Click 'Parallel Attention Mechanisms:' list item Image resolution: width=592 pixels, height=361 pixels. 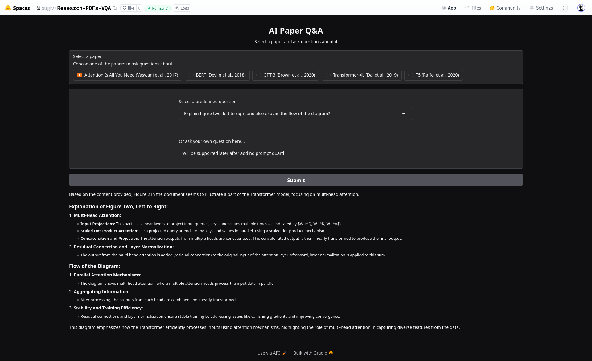(x=108, y=275)
